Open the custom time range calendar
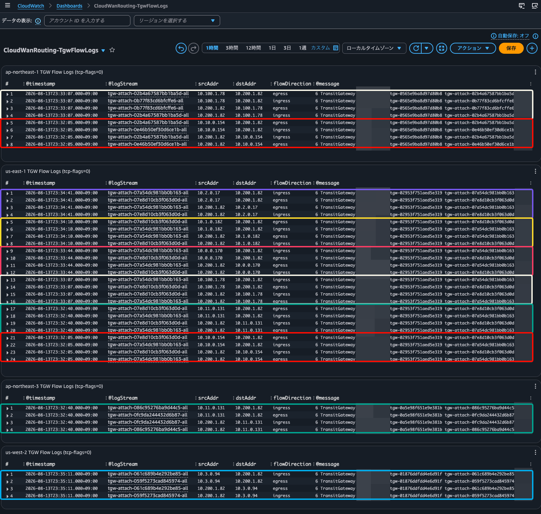The height and width of the screenshot is (514, 541). tap(336, 48)
